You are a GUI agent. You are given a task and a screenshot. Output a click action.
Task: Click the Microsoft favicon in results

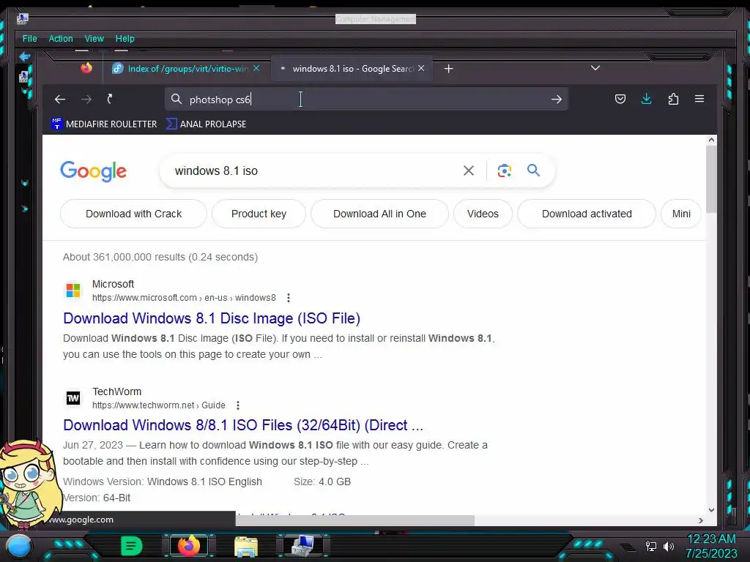[73, 290]
